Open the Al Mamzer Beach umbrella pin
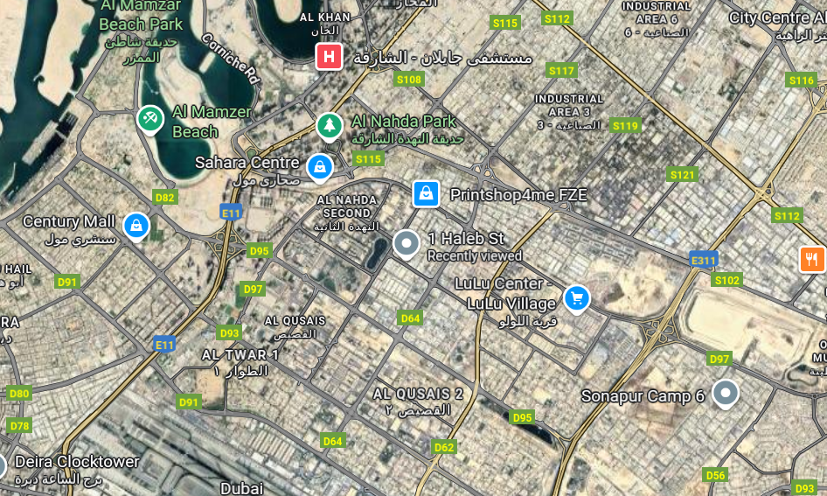The width and height of the screenshot is (827, 496). 150,120
